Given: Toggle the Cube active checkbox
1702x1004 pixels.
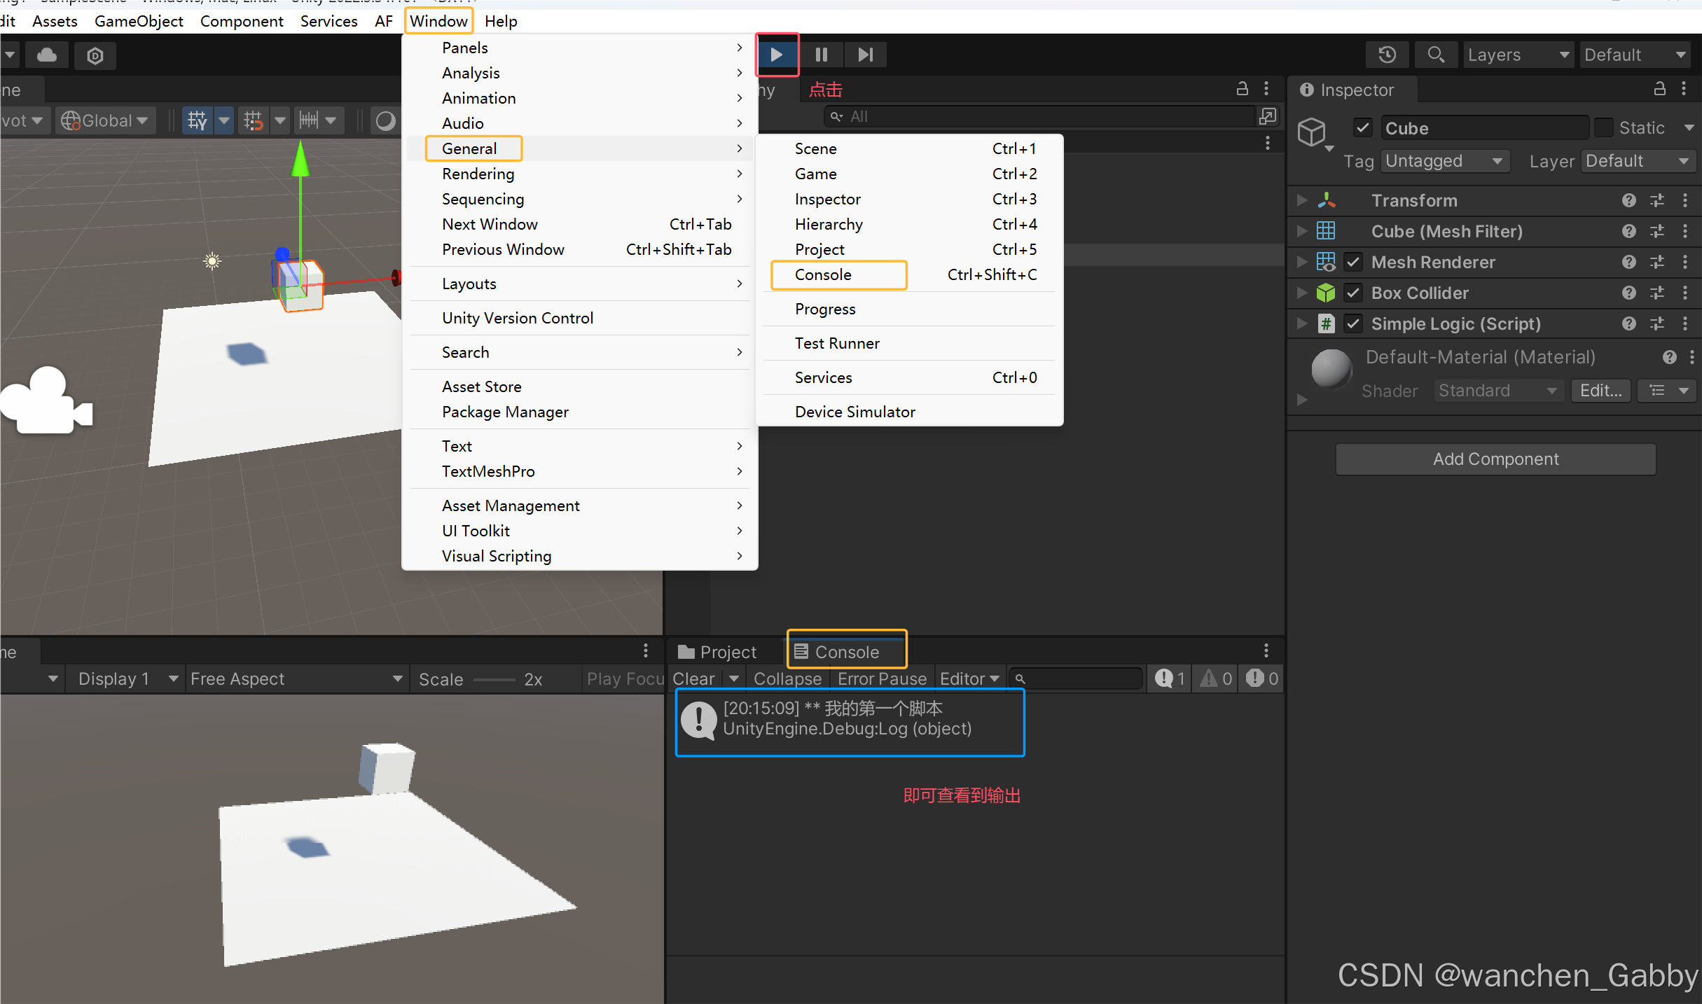Looking at the screenshot, I should [x=1362, y=128].
